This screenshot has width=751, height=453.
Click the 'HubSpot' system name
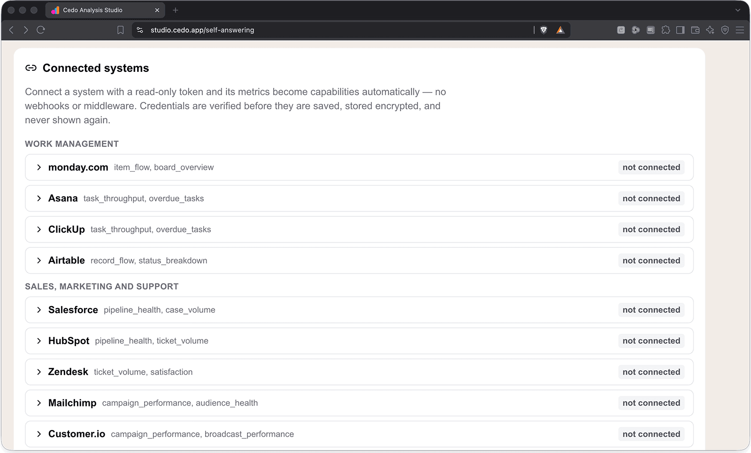coord(69,341)
